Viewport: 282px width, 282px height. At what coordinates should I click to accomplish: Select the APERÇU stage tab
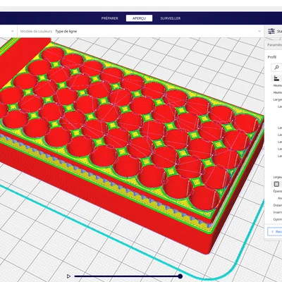[x=139, y=18]
